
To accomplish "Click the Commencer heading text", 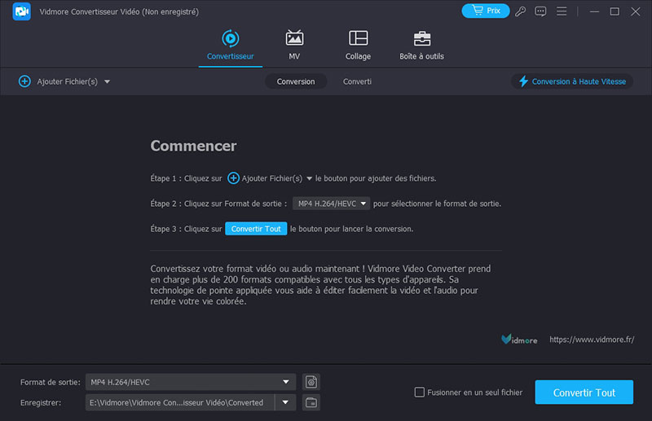I will click(193, 146).
